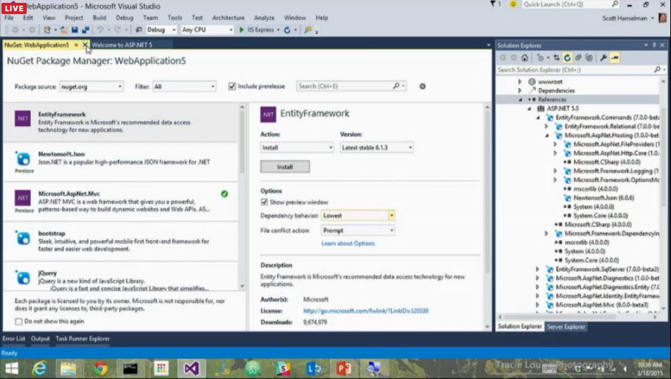The width and height of the screenshot is (671, 379).
Task: Select the EntityFramework package icon in list
Action: (22, 119)
